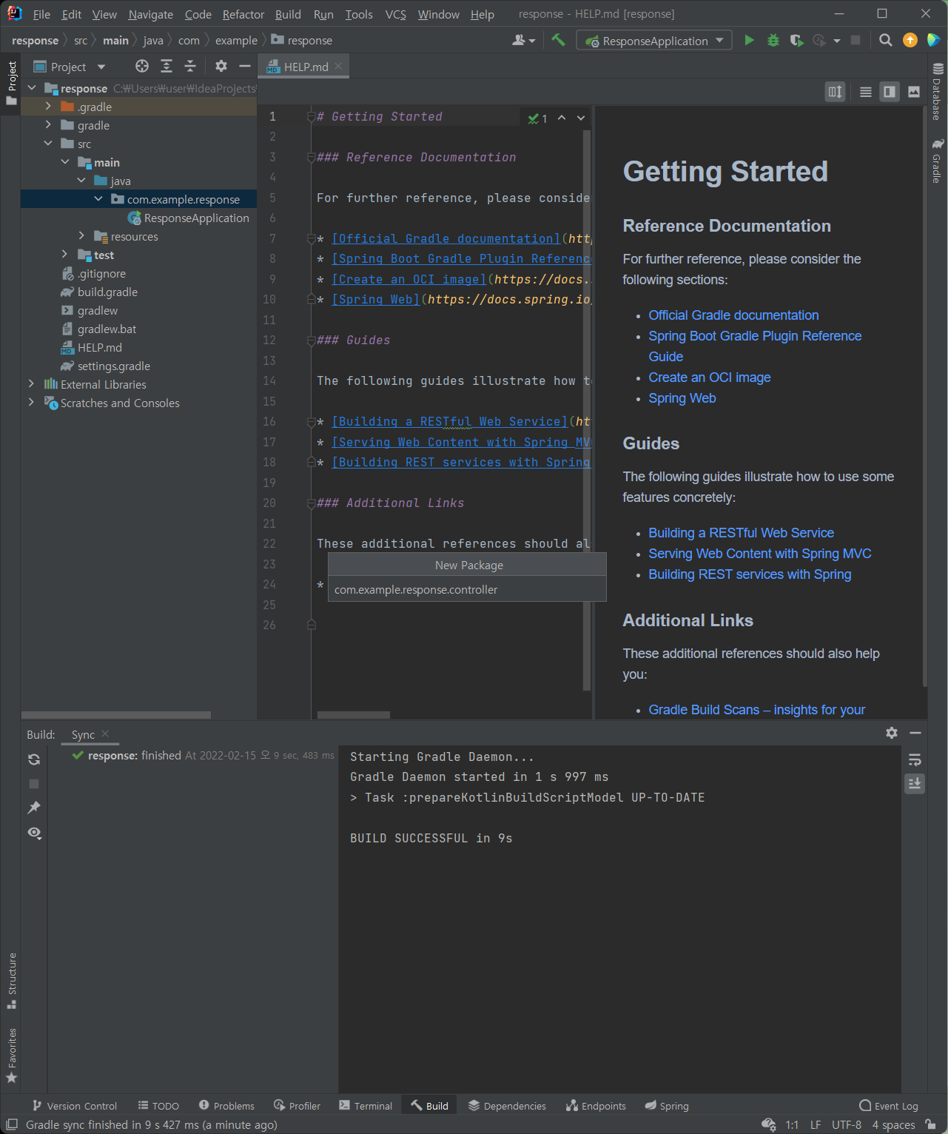Minimize the Build tool window
Viewport: 948px width, 1134px height.
915,733
